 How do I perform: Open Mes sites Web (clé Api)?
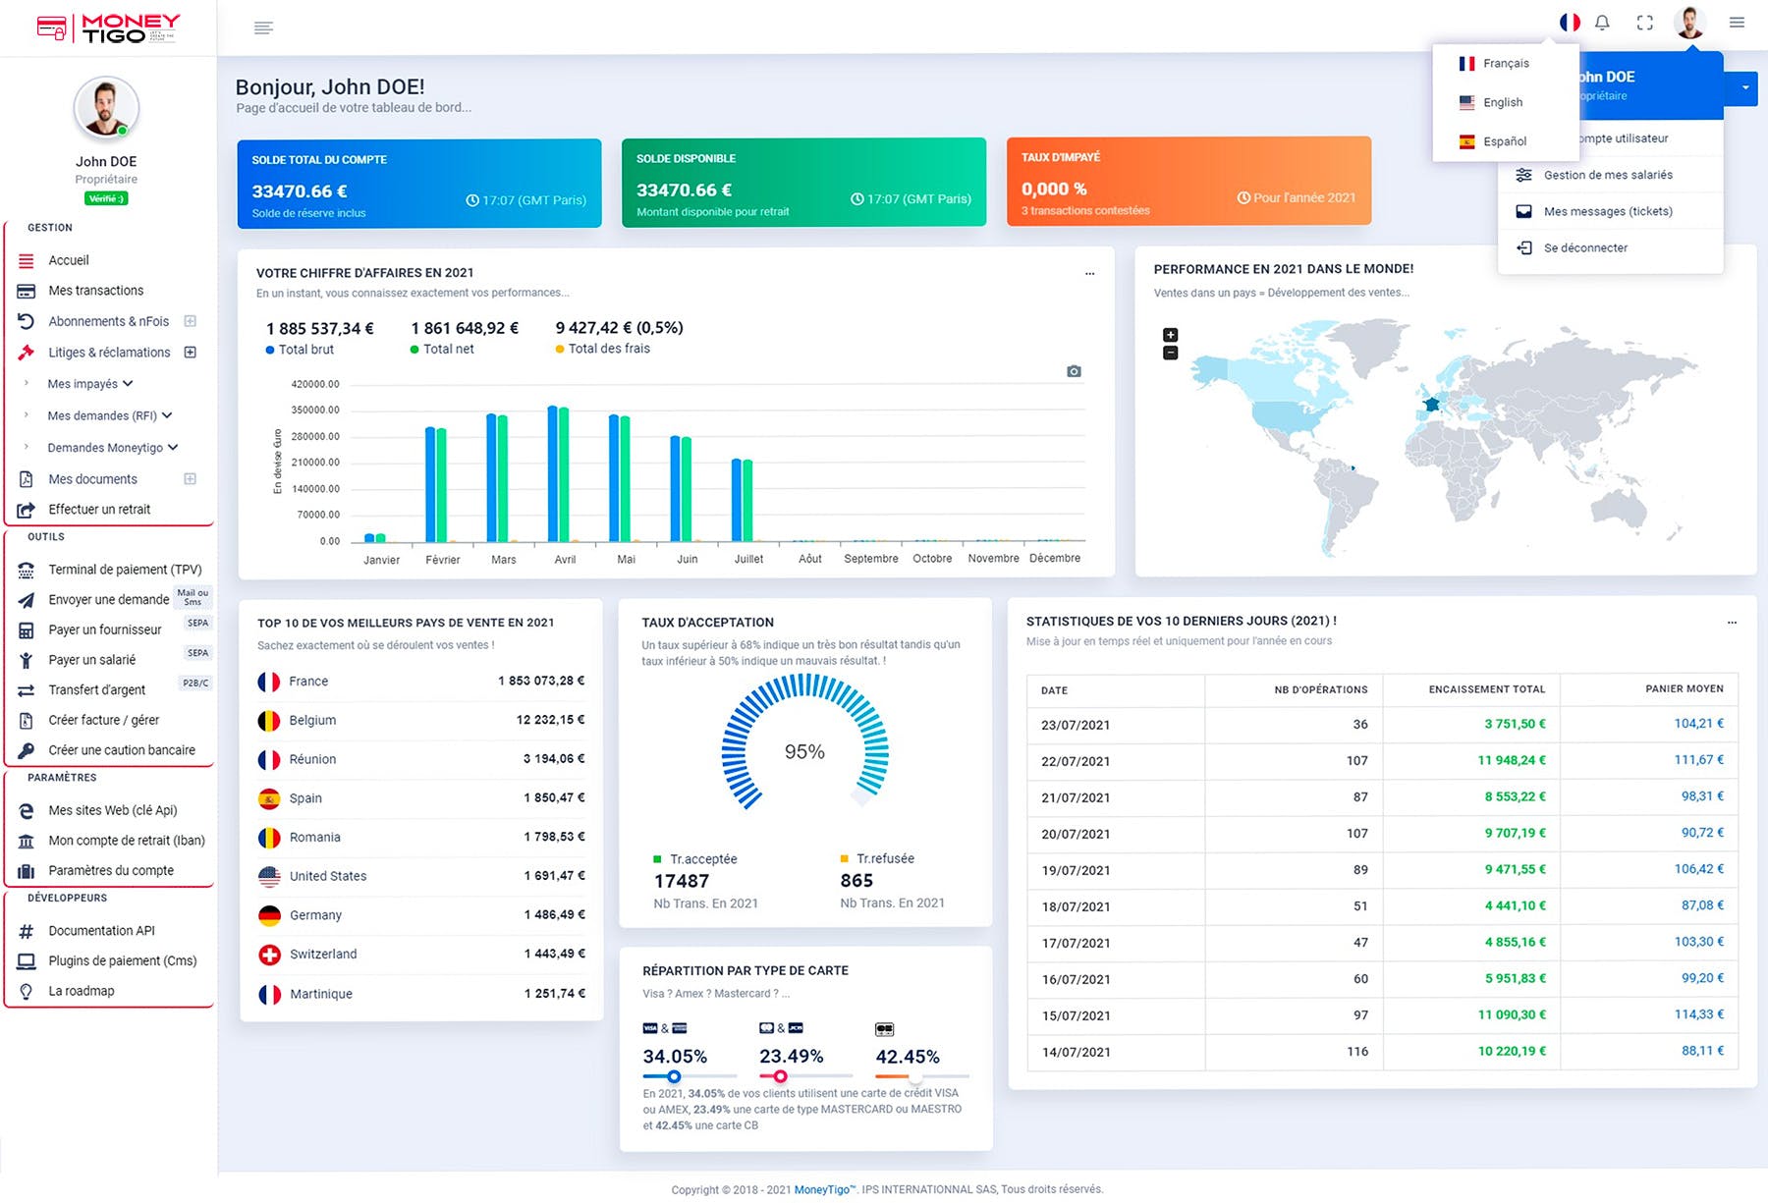pyautogui.click(x=113, y=810)
